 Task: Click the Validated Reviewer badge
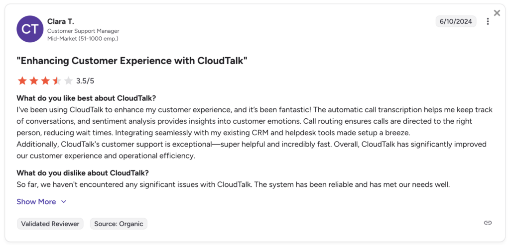pos(50,224)
